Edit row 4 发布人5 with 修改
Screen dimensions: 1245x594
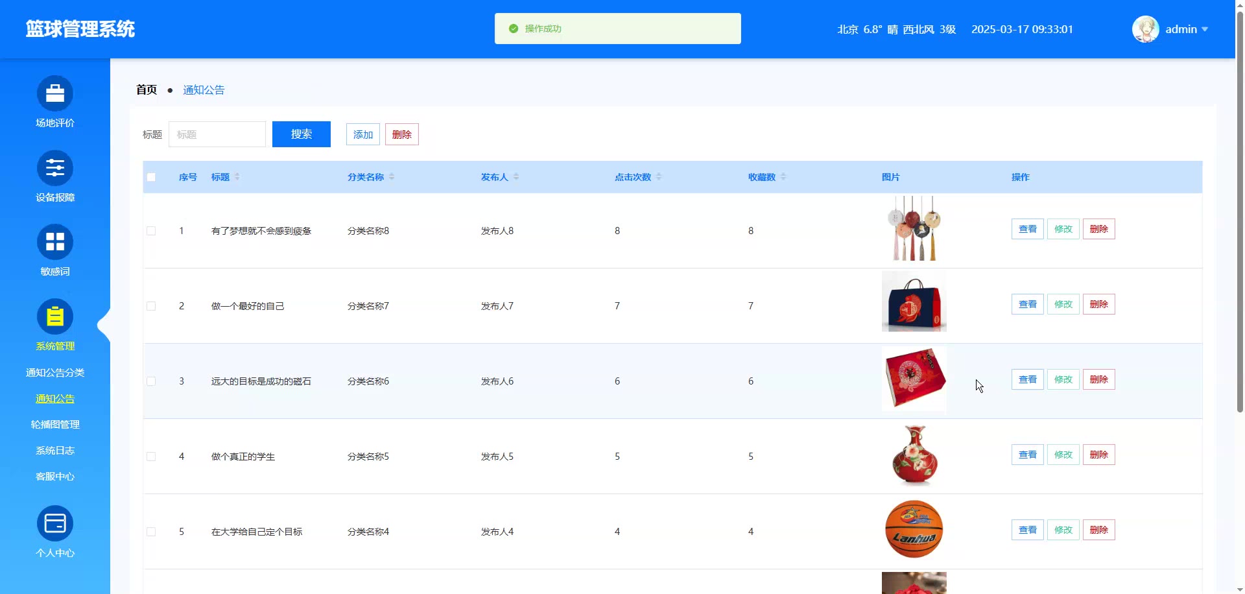click(1063, 455)
